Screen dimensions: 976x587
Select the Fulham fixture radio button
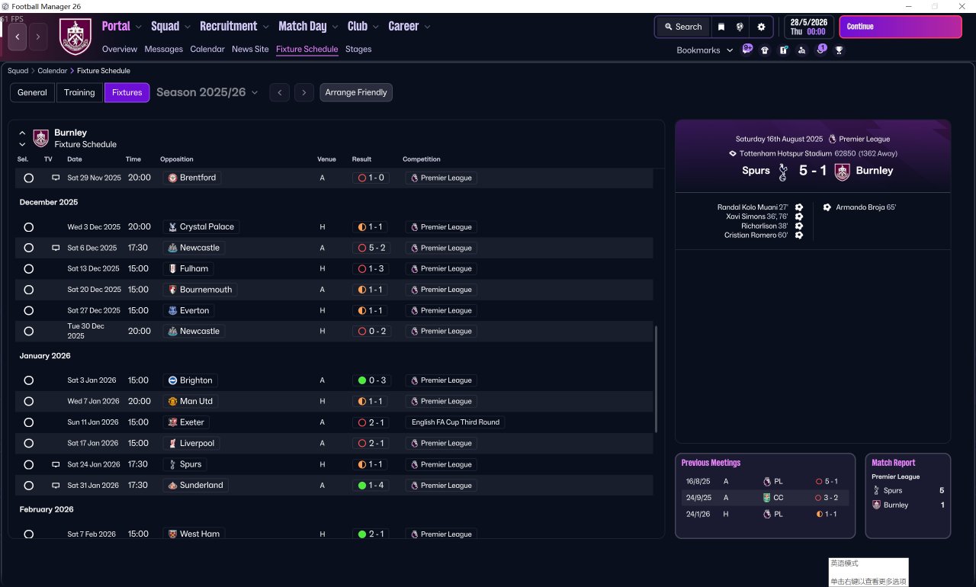pyautogui.click(x=29, y=269)
